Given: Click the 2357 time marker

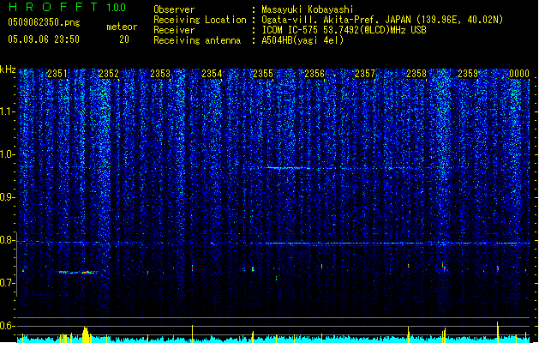Looking at the screenshot, I should coord(365,74).
